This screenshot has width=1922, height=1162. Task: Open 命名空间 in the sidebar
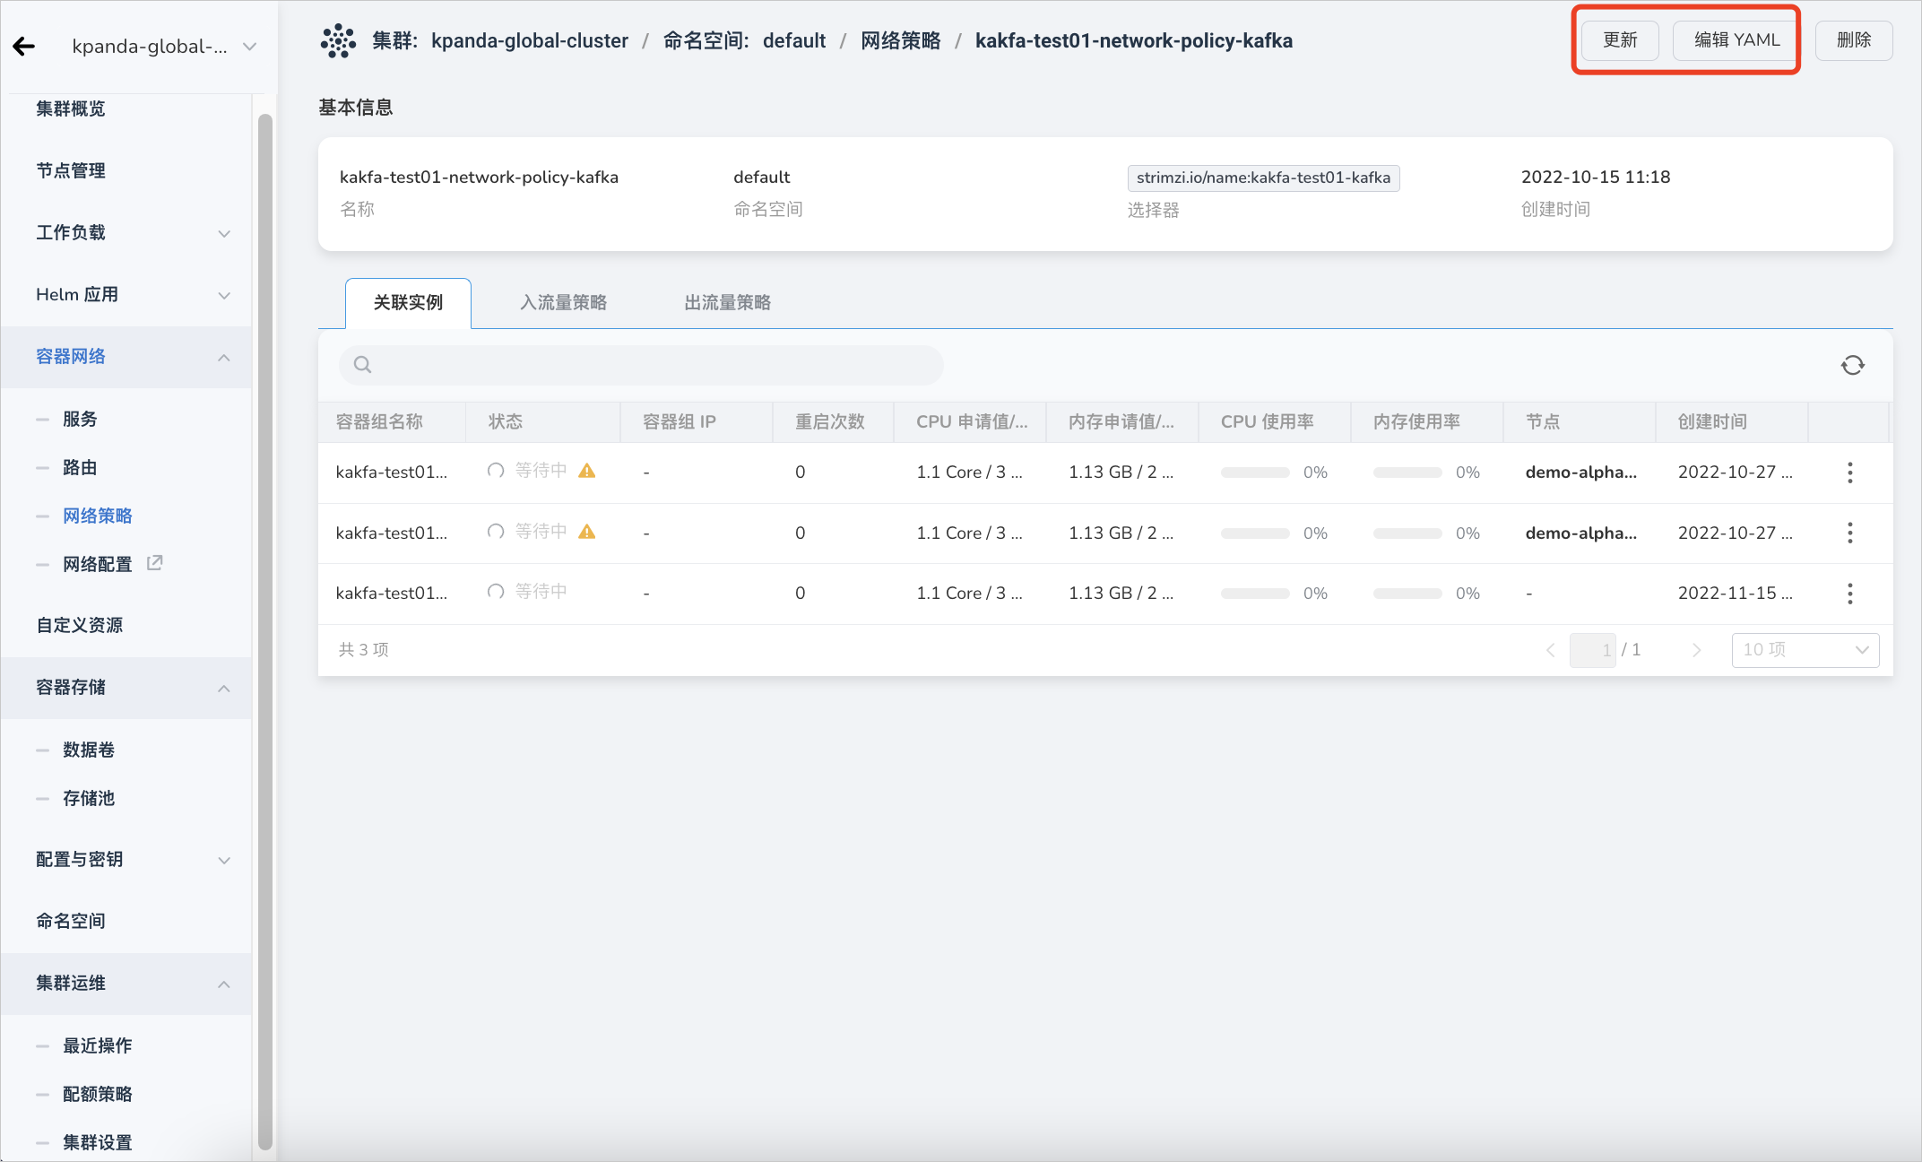click(x=71, y=922)
